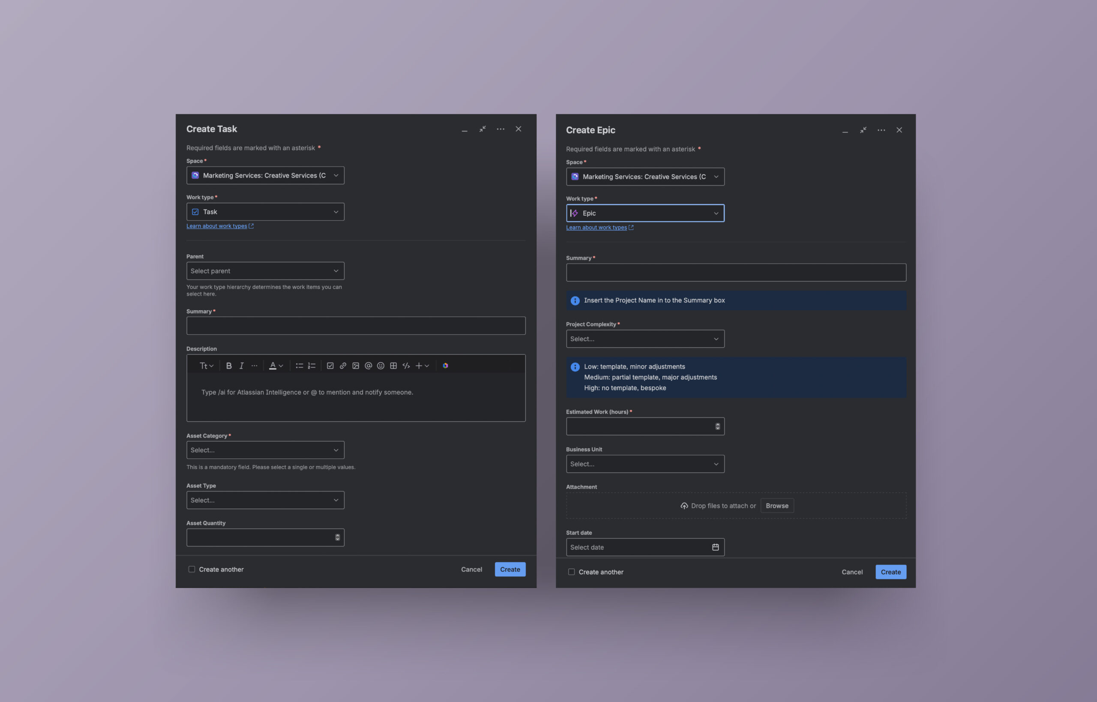
Task: Click Browse to attach files
Action: [776, 506]
